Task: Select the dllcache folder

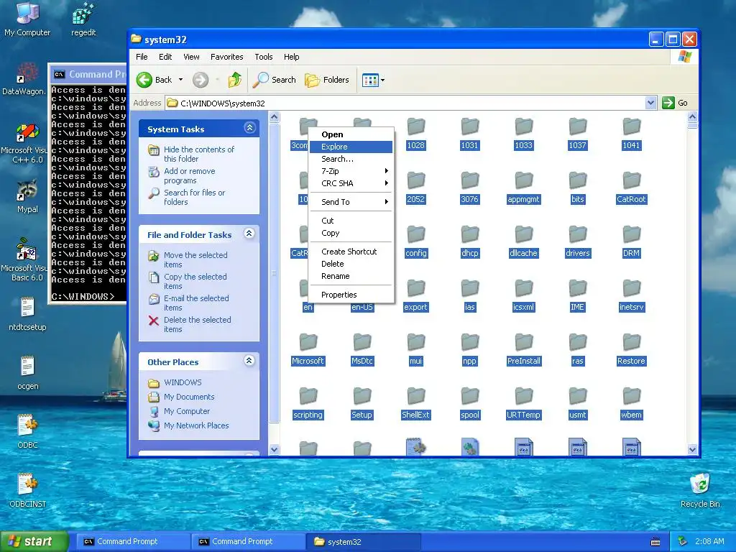Action: click(x=523, y=241)
